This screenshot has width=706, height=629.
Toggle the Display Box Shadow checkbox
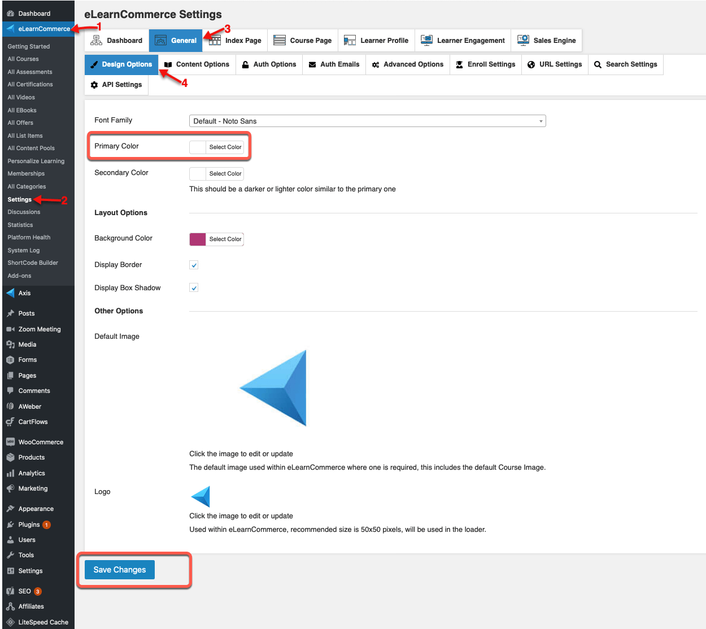194,288
